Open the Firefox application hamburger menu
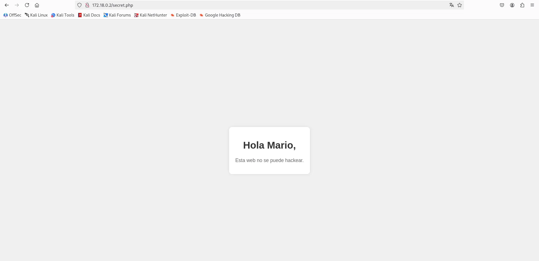The width and height of the screenshot is (539, 261). point(532,5)
